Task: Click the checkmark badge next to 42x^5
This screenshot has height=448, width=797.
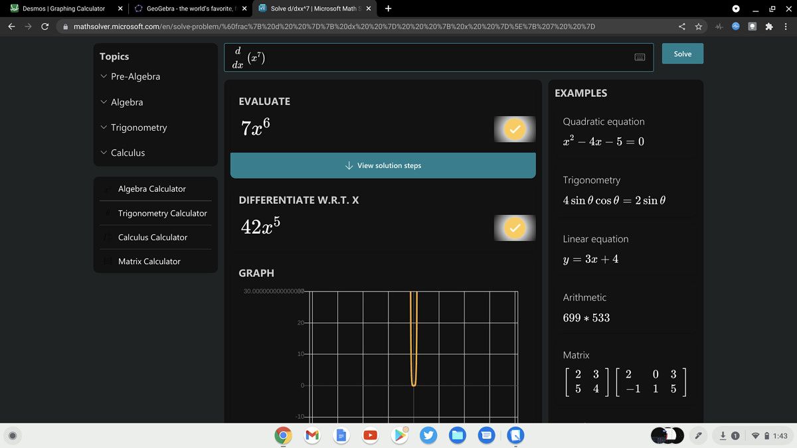Action: [x=514, y=228]
